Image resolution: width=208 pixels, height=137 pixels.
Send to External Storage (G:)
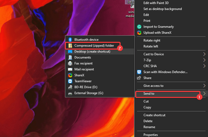pyautogui.click(x=100, y=93)
